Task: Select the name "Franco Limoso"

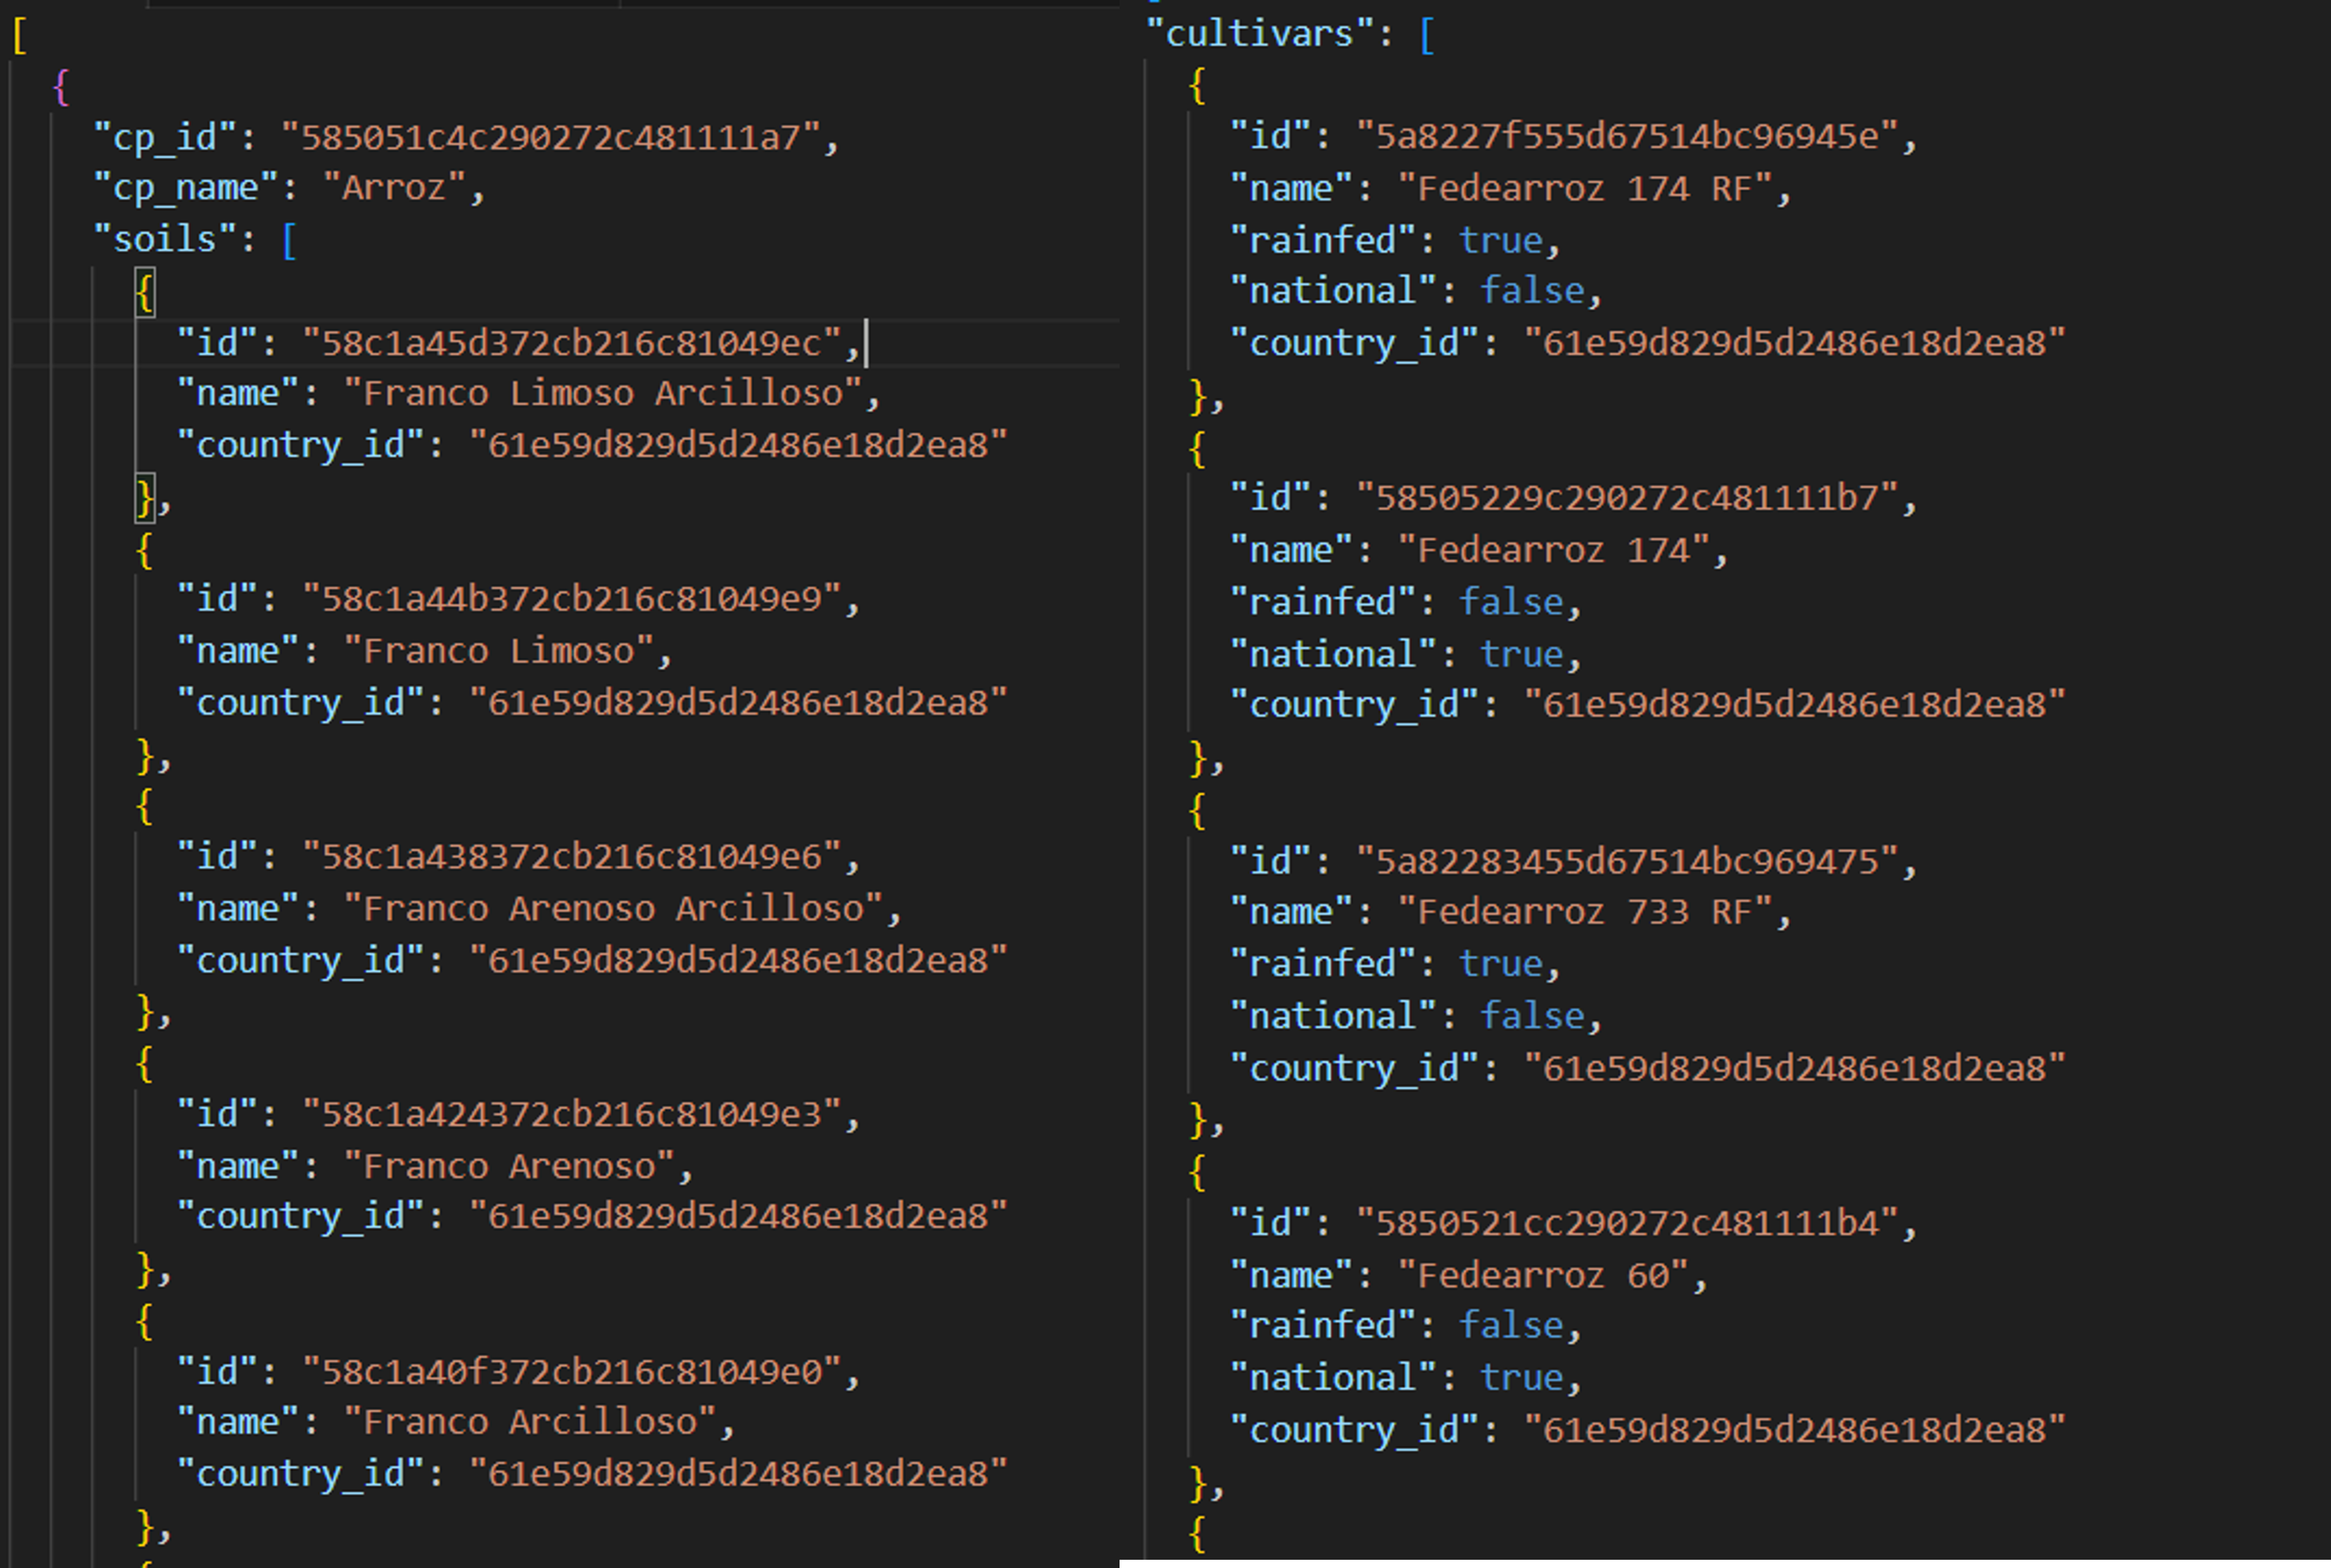Action: [x=499, y=652]
